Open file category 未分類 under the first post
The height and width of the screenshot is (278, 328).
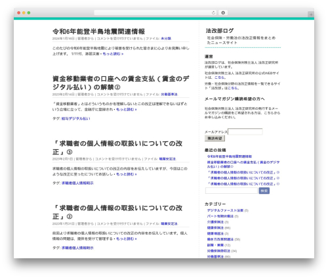(x=166, y=39)
